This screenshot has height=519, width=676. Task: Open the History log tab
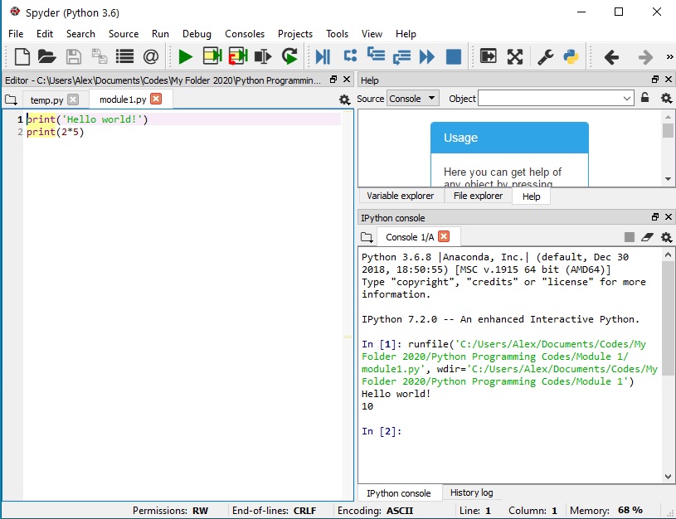[471, 492]
